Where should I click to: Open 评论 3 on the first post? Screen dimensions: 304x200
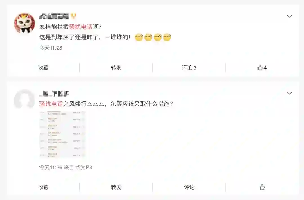point(189,68)
